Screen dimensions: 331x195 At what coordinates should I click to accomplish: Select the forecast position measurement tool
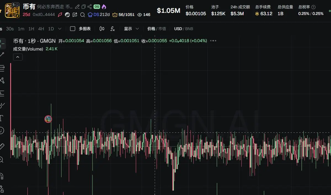click(x=2, y=93)
